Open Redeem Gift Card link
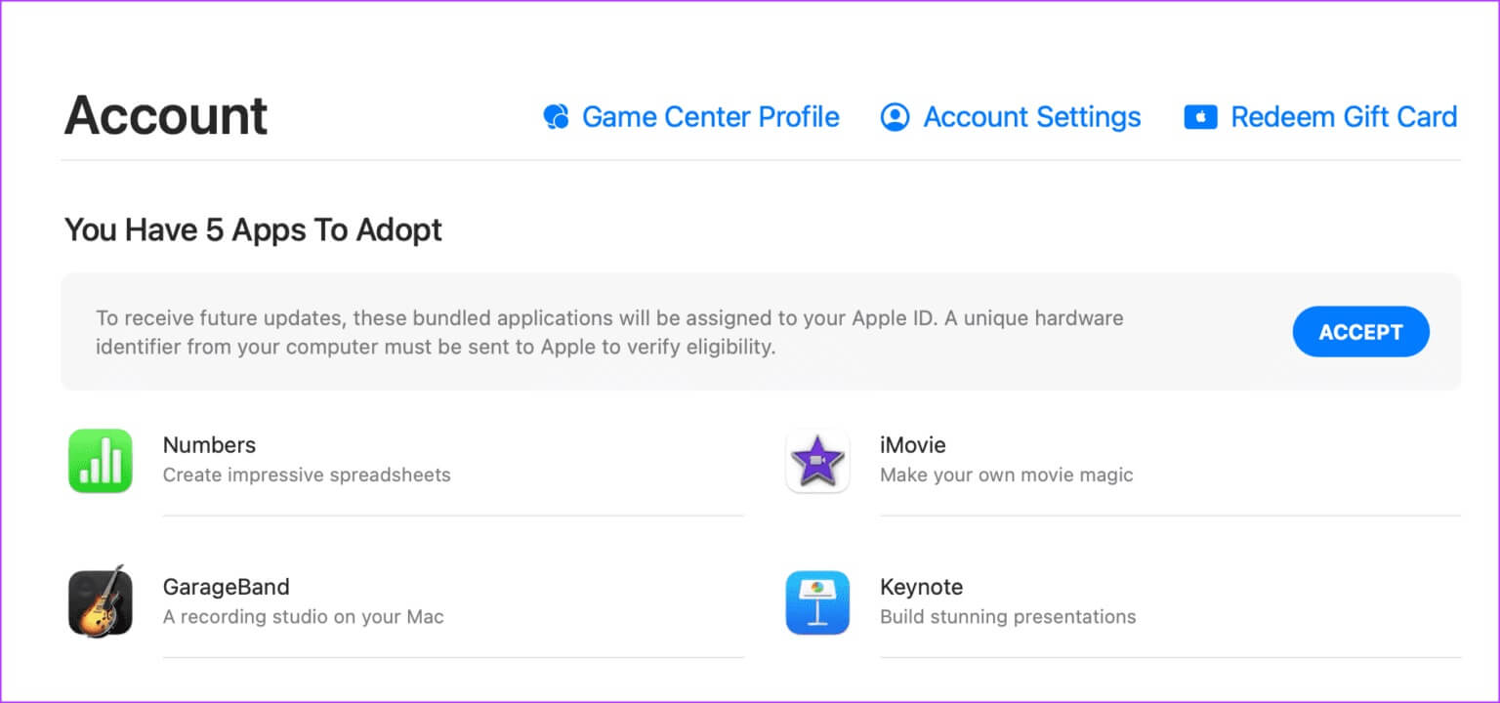1500x703 pixels. pos(1344,117)
